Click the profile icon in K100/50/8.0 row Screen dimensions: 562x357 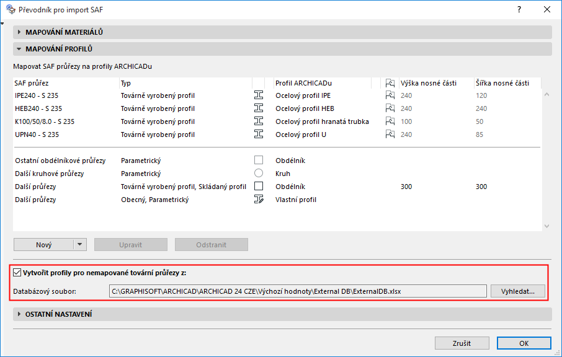click(259, 121)
